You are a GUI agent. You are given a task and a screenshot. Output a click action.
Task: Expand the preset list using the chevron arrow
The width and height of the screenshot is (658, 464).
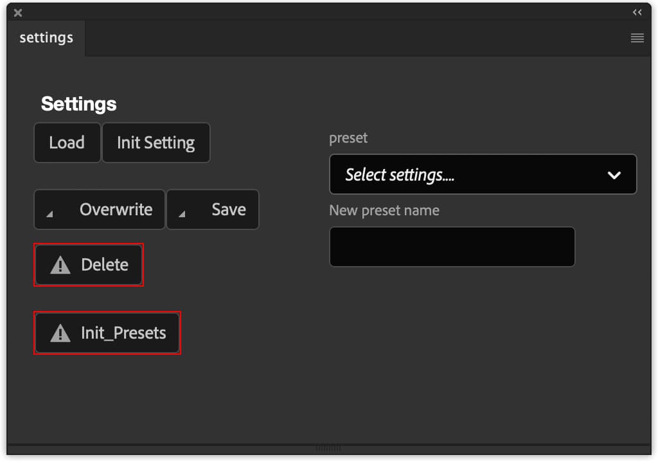(614, 175)
